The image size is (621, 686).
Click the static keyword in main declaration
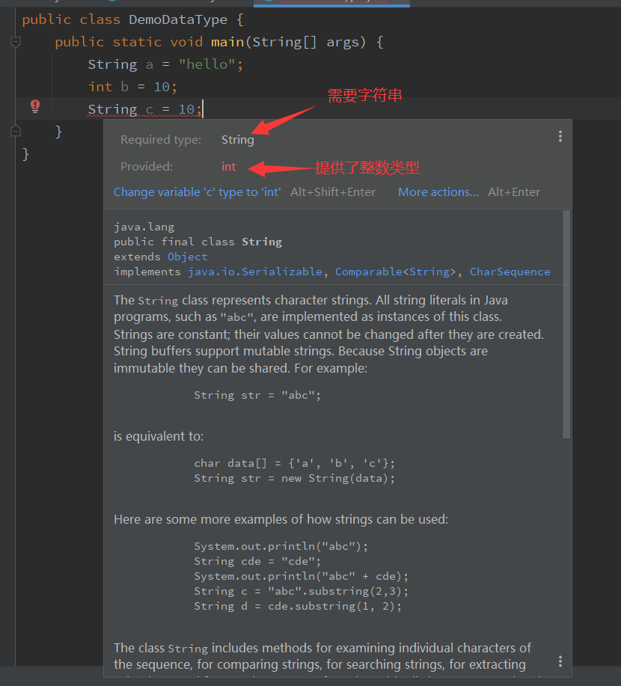137,43
